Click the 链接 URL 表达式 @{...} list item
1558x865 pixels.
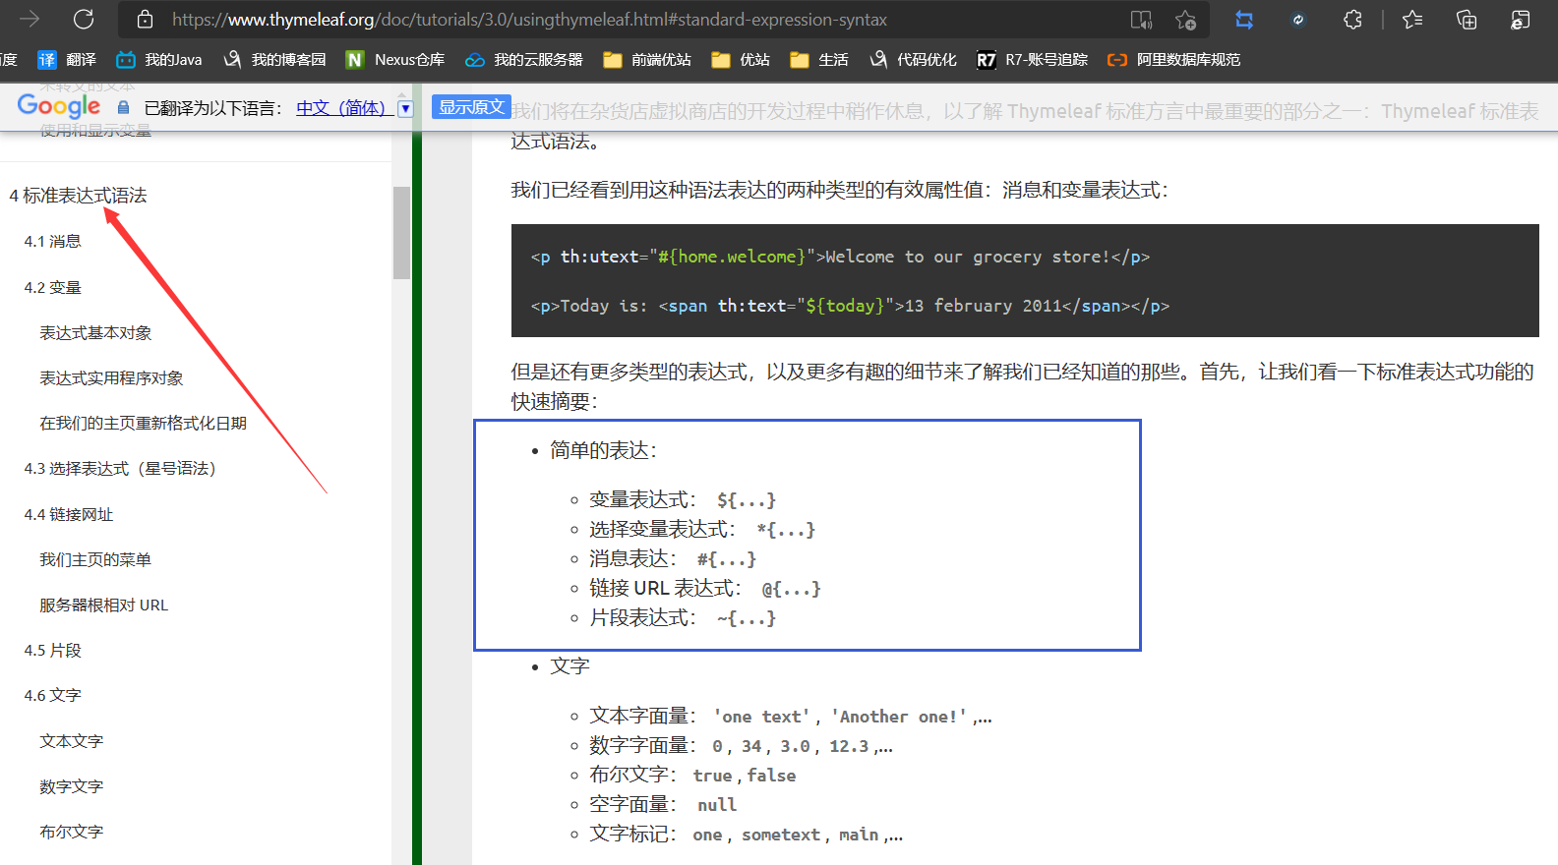pos(705,589)
